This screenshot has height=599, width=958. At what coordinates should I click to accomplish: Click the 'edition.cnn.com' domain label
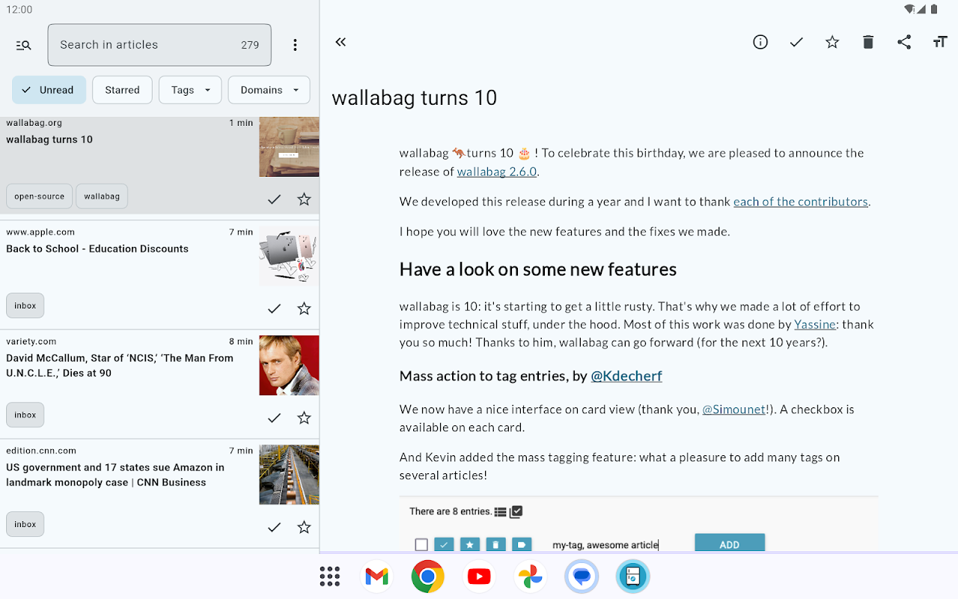pos(41,451)
